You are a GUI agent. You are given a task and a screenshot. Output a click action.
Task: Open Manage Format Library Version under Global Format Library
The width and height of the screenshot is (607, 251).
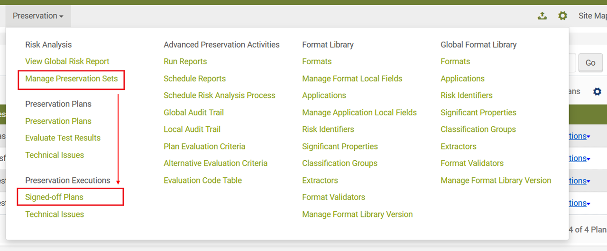coord(496,181)
